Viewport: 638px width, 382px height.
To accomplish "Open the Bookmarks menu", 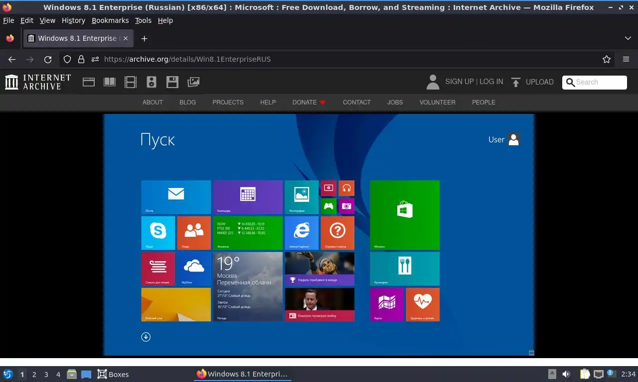I will (x=110, y=20).
